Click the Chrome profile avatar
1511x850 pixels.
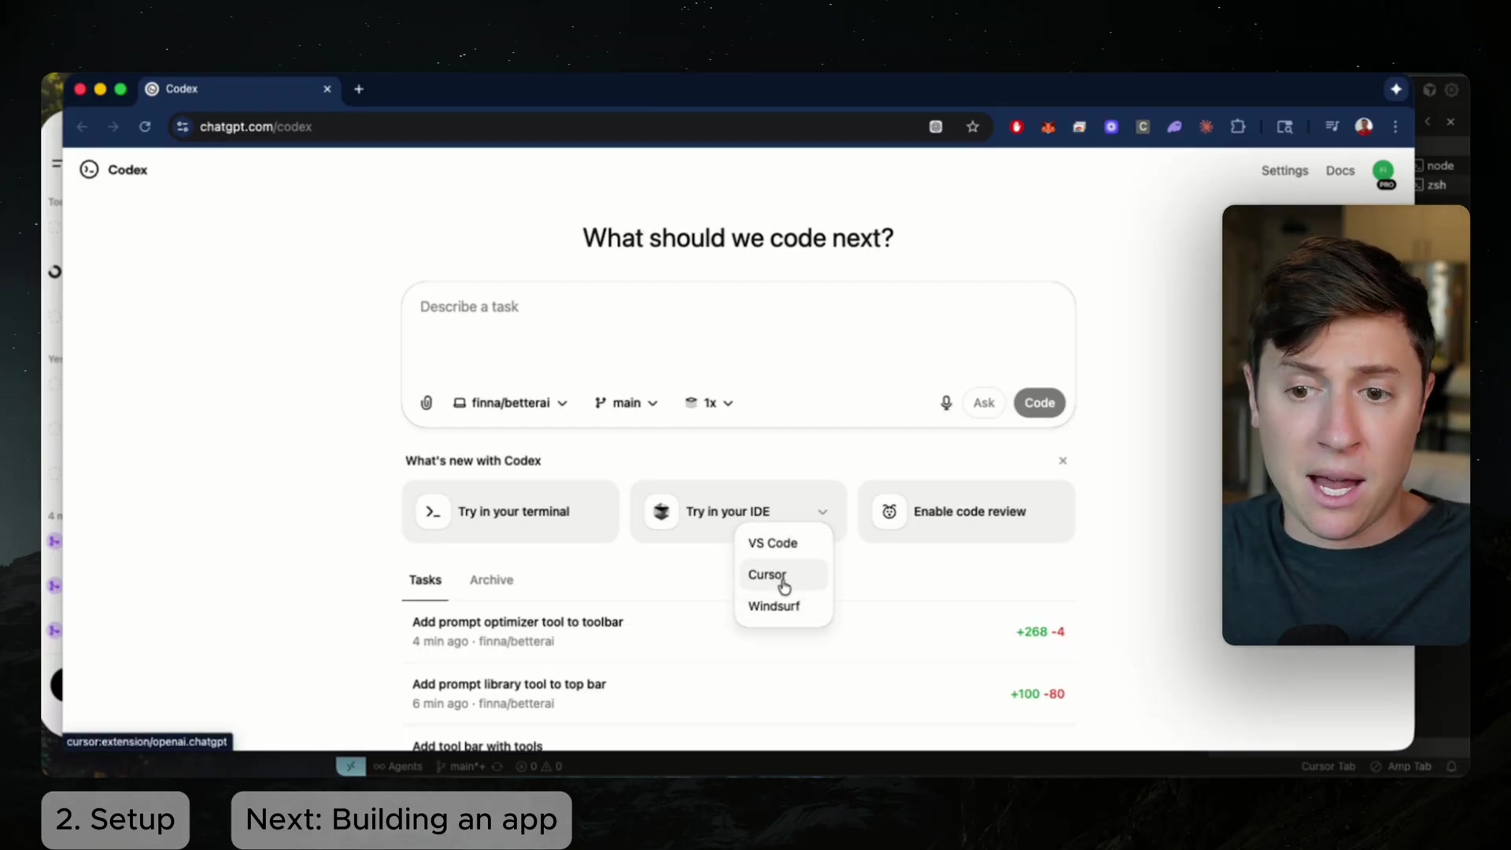1364,127
